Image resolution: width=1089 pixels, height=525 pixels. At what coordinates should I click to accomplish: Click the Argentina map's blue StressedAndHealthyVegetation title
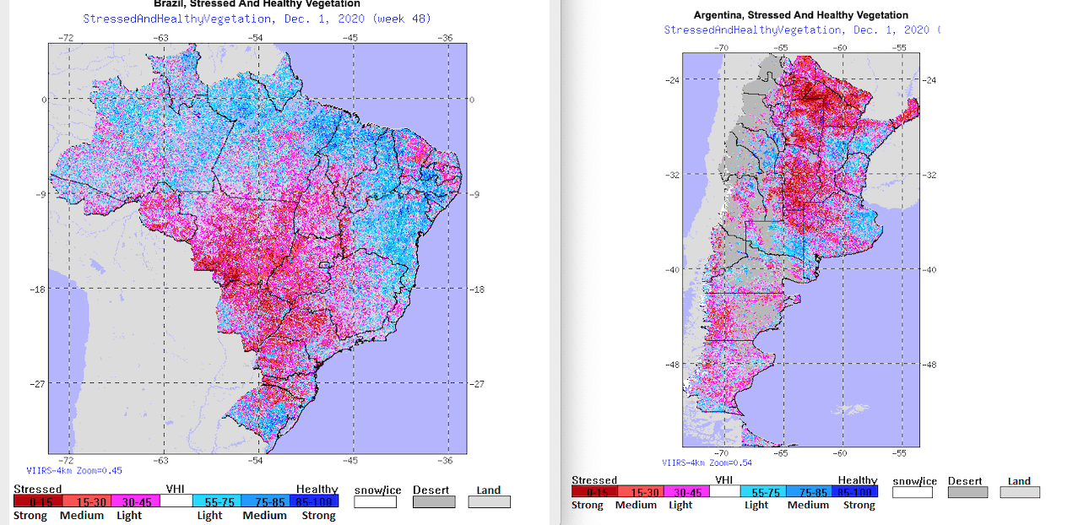point(802,30)
